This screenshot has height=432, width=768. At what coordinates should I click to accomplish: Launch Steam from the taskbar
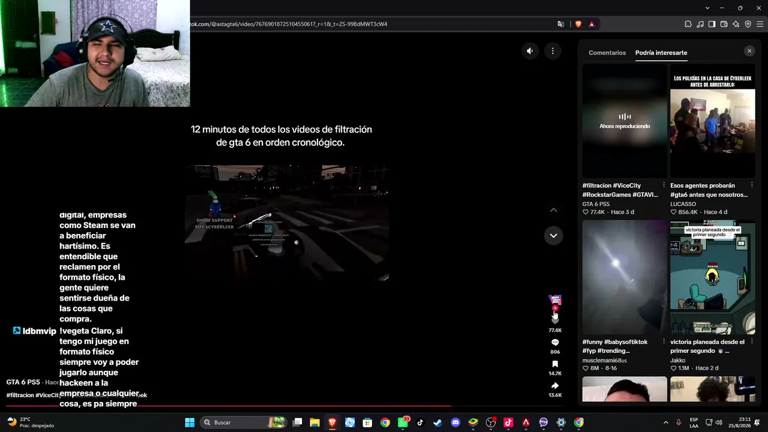pos(437,422)
